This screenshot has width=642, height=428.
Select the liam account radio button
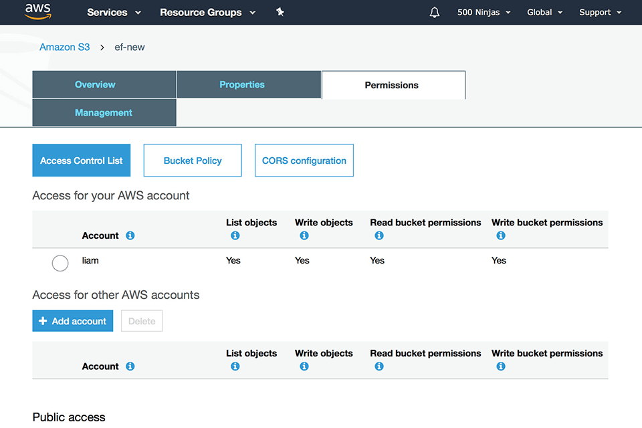pos(60,263)
